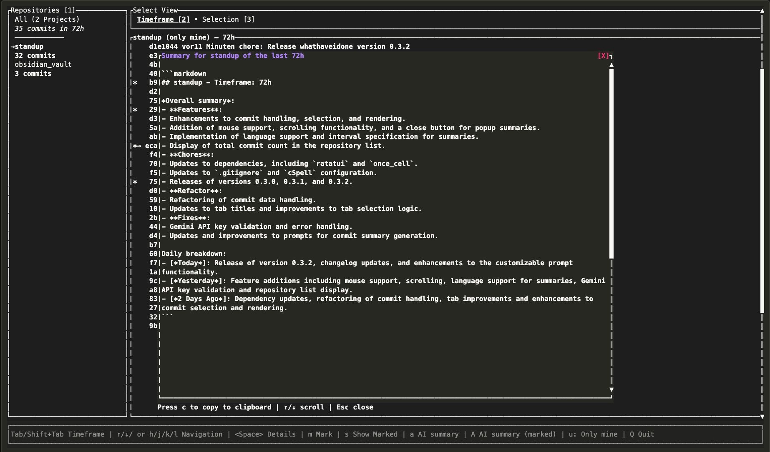Click 'Updates to dependencies, including ratatui' line
The image size is (770, 452).
click(289, 163)
